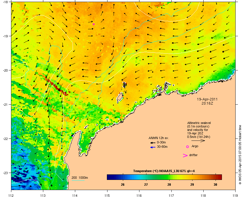Click the colorbar tick label 27
The height and width of the screenshot is (197, 244).
[x=146, y=185]
